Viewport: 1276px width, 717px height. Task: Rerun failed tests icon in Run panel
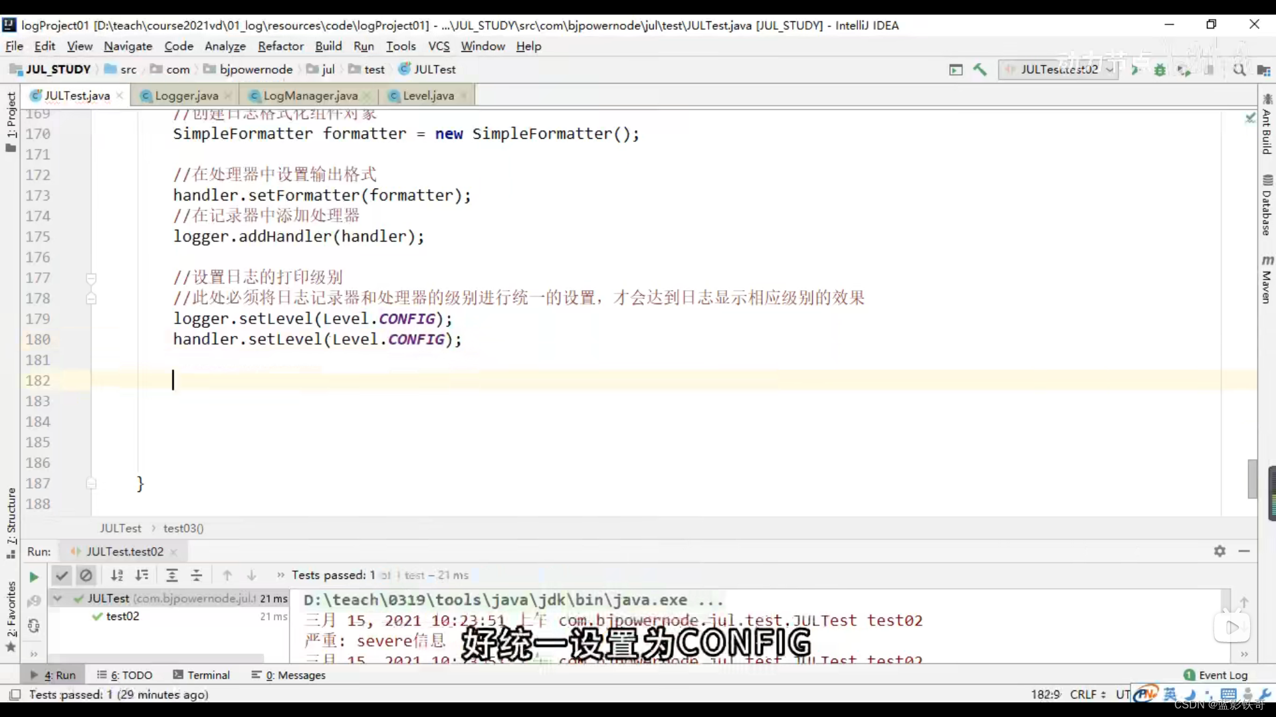(34, 601)
